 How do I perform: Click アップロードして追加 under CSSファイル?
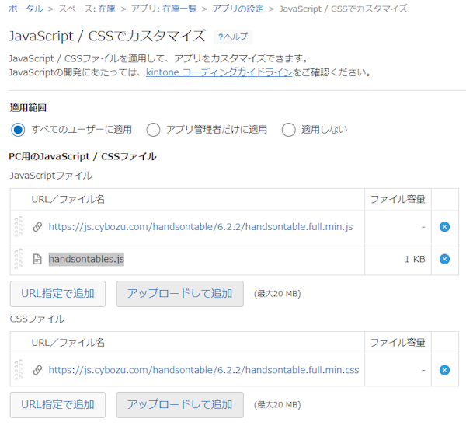pos(180,405)
